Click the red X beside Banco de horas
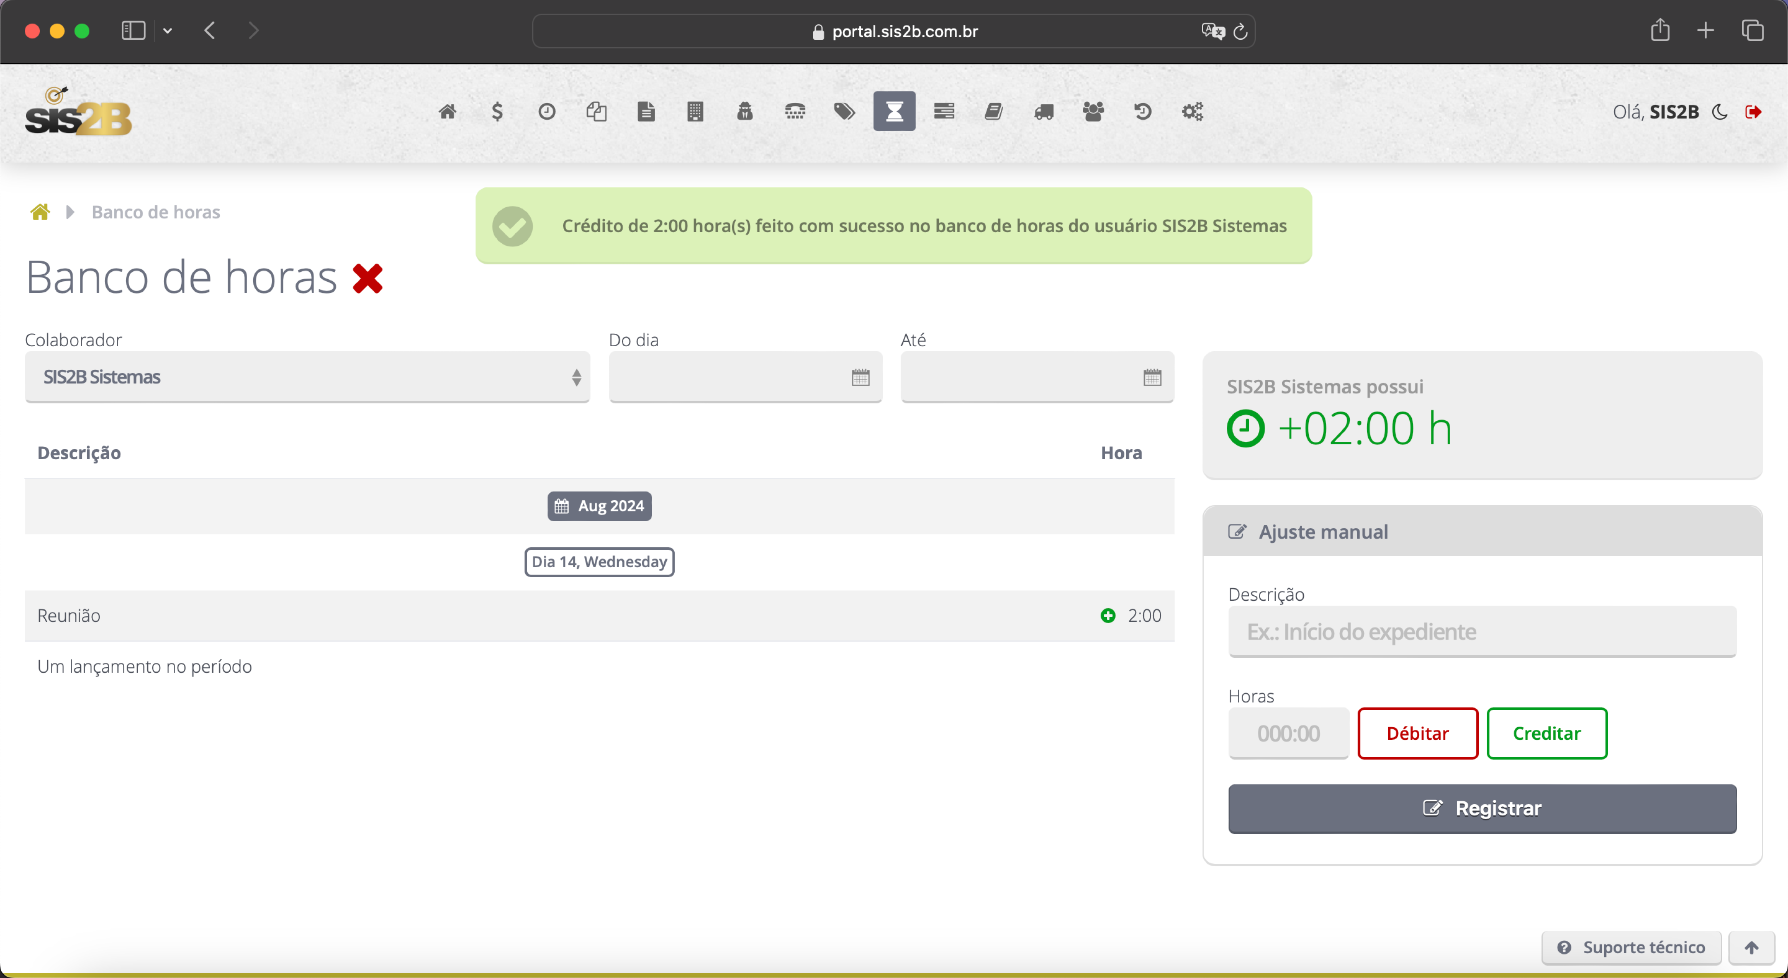 click(367, 279)
